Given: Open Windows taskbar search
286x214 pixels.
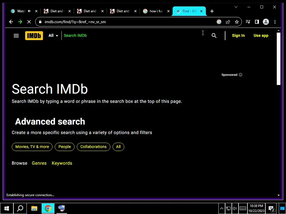Looking at the screenshot, I should (x=20, y=208).
